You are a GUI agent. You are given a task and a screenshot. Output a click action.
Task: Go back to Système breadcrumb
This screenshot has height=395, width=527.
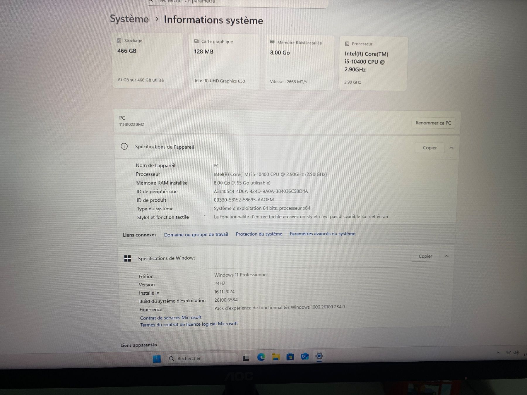point(129,19)
